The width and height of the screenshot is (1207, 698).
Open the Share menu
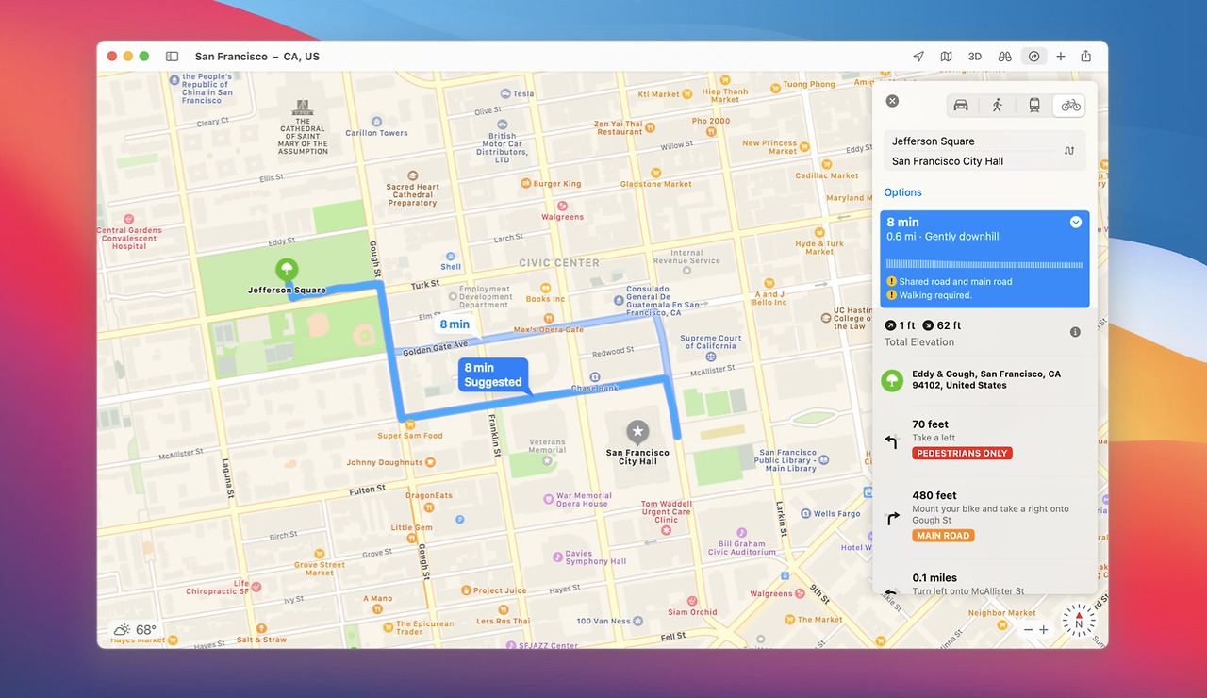pyautogui.click(x=1086, y=57)
